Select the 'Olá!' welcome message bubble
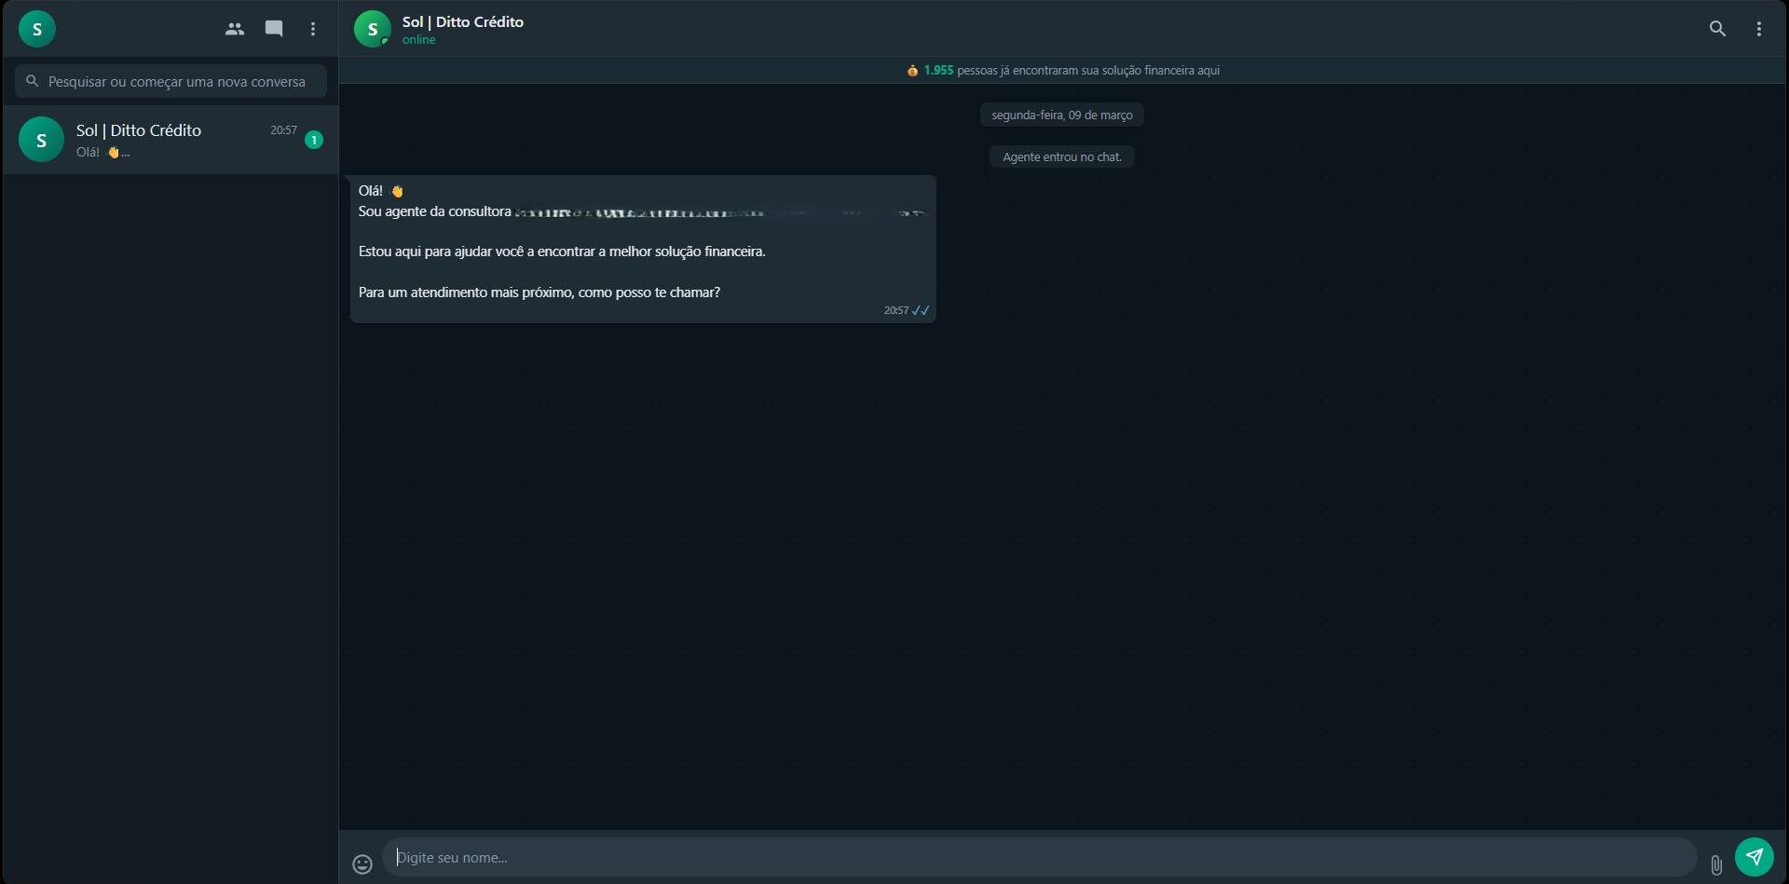This screenshot has height=884, width=1789. click(643, 249)
